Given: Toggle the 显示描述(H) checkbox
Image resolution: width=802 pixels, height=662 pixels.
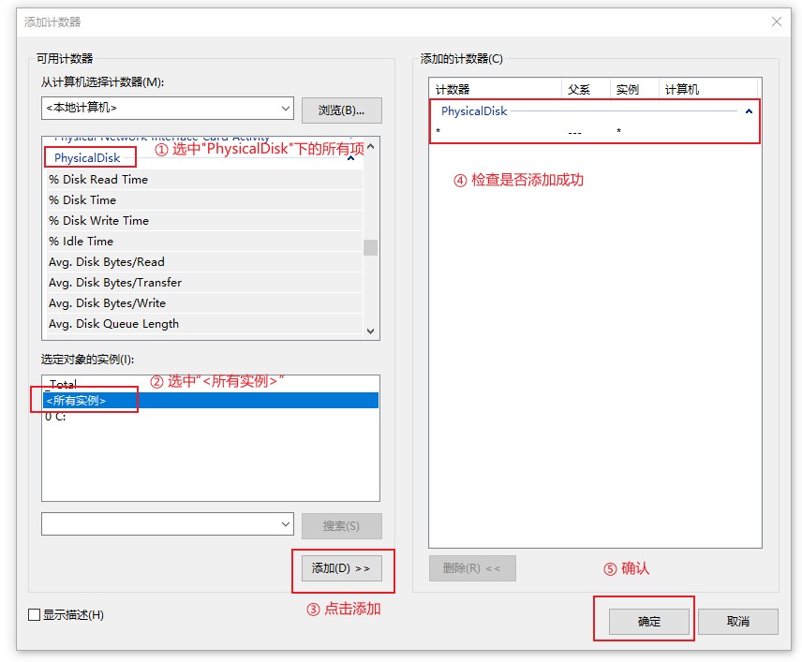Looking at the screenshot, I should 35,614.
